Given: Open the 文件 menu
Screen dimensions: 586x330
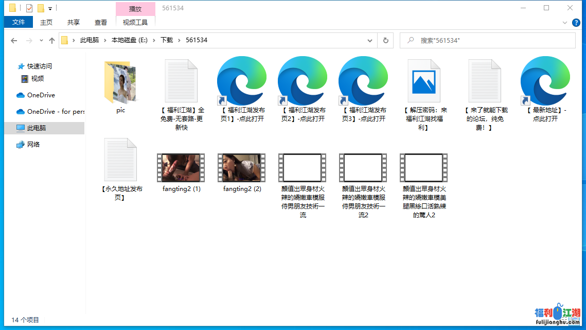Looking at the screenshot, I should (19, 22).
